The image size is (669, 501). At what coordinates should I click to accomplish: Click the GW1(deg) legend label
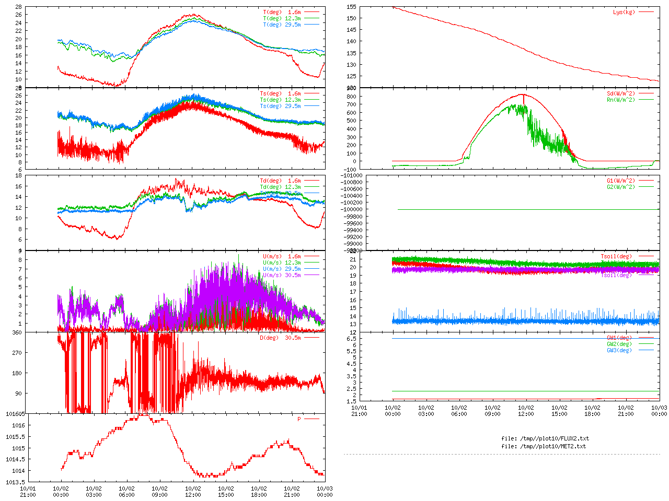click(x=619, y=338)
